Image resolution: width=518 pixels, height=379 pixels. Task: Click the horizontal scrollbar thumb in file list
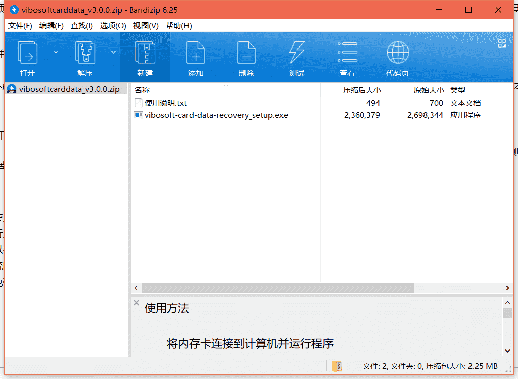(278, 288)
